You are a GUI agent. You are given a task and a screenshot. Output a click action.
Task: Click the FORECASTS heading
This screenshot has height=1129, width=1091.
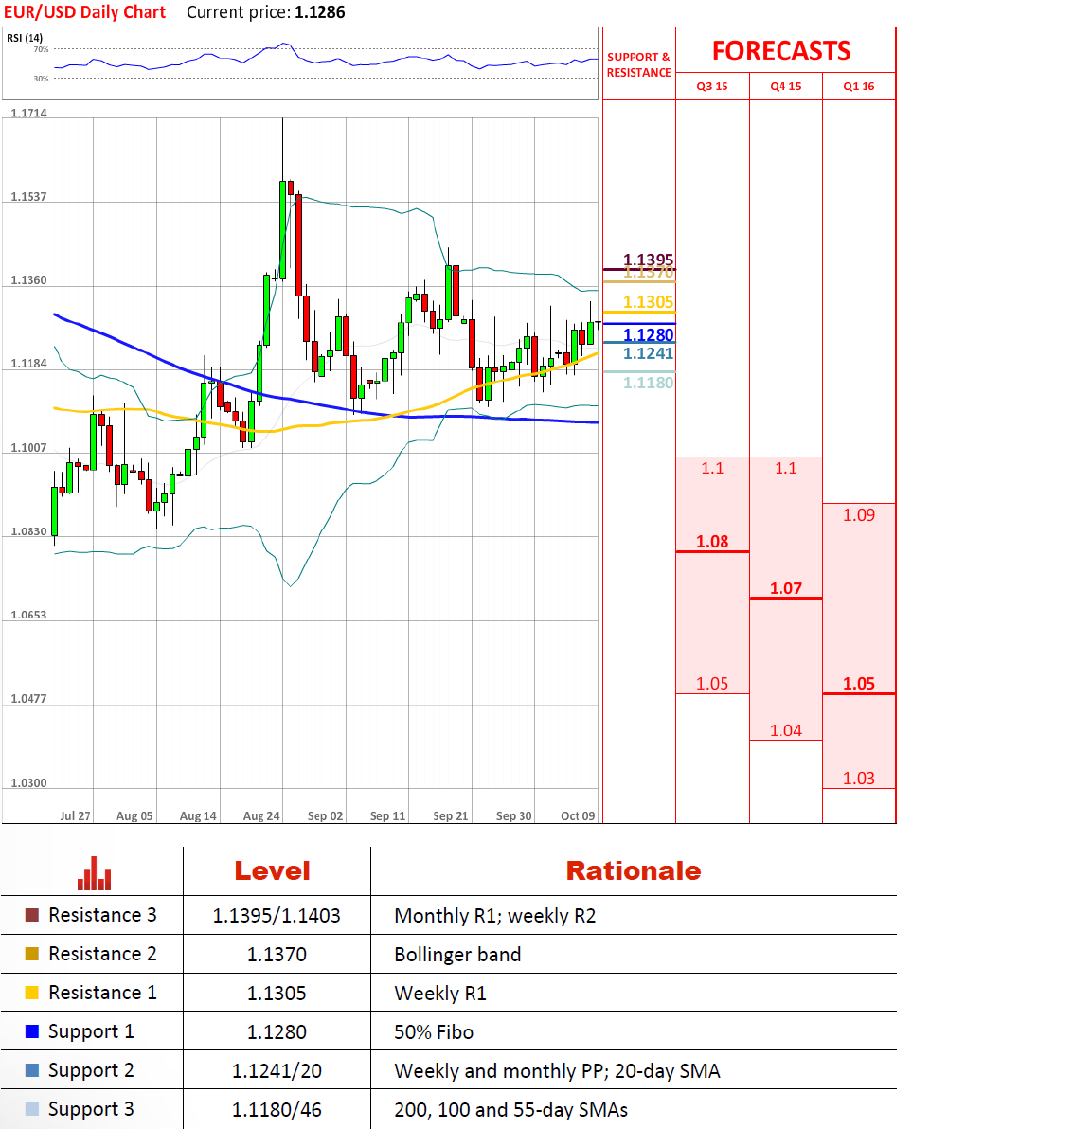pos(781,51)
